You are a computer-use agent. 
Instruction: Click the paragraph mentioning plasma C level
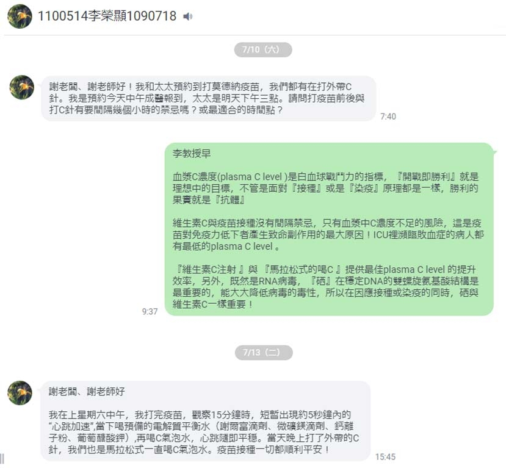pos(325,188)
